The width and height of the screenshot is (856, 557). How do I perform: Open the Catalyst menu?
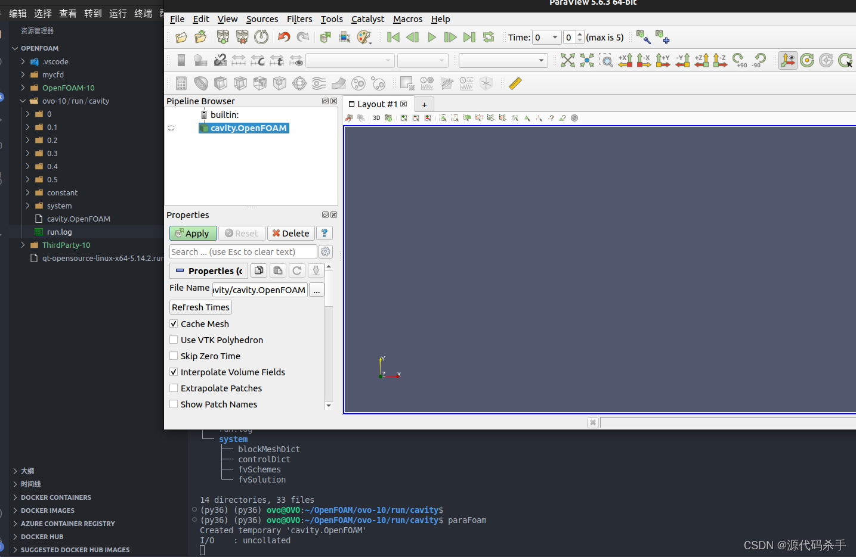[x=367, y=19]
